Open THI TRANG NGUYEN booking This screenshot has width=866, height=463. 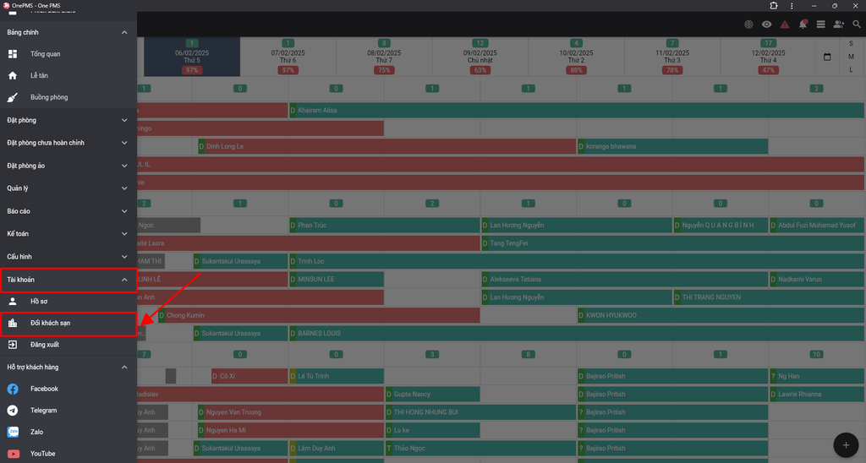(769, 297)
